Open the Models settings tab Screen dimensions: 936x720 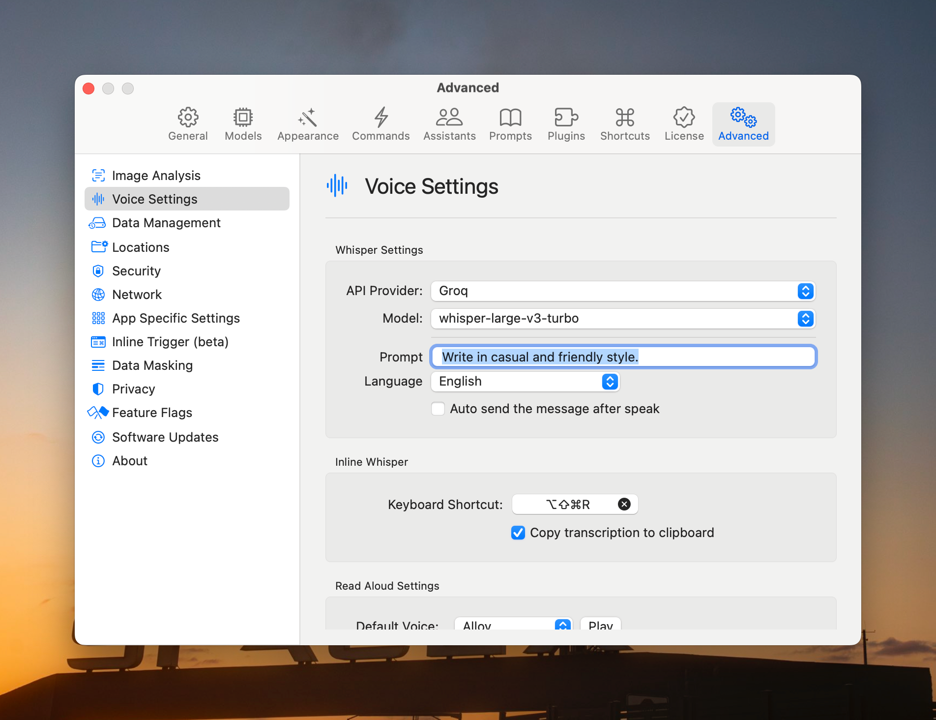pos(243,124)
